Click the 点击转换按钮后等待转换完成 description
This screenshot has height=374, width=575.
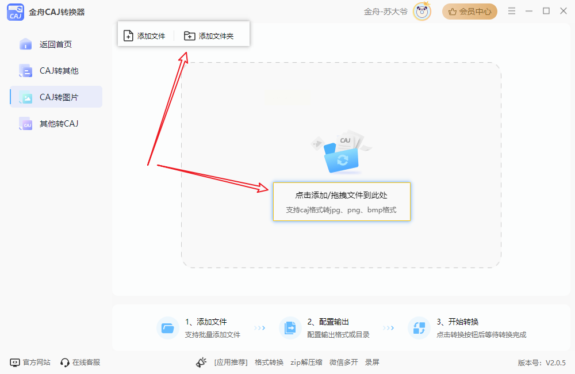coord(481,335)
